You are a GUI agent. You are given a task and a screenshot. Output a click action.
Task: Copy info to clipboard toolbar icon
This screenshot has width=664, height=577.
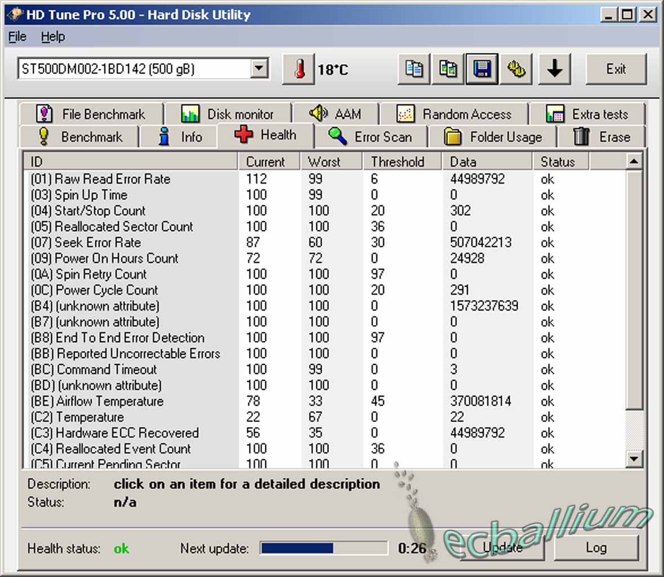[x=414, y=69]
